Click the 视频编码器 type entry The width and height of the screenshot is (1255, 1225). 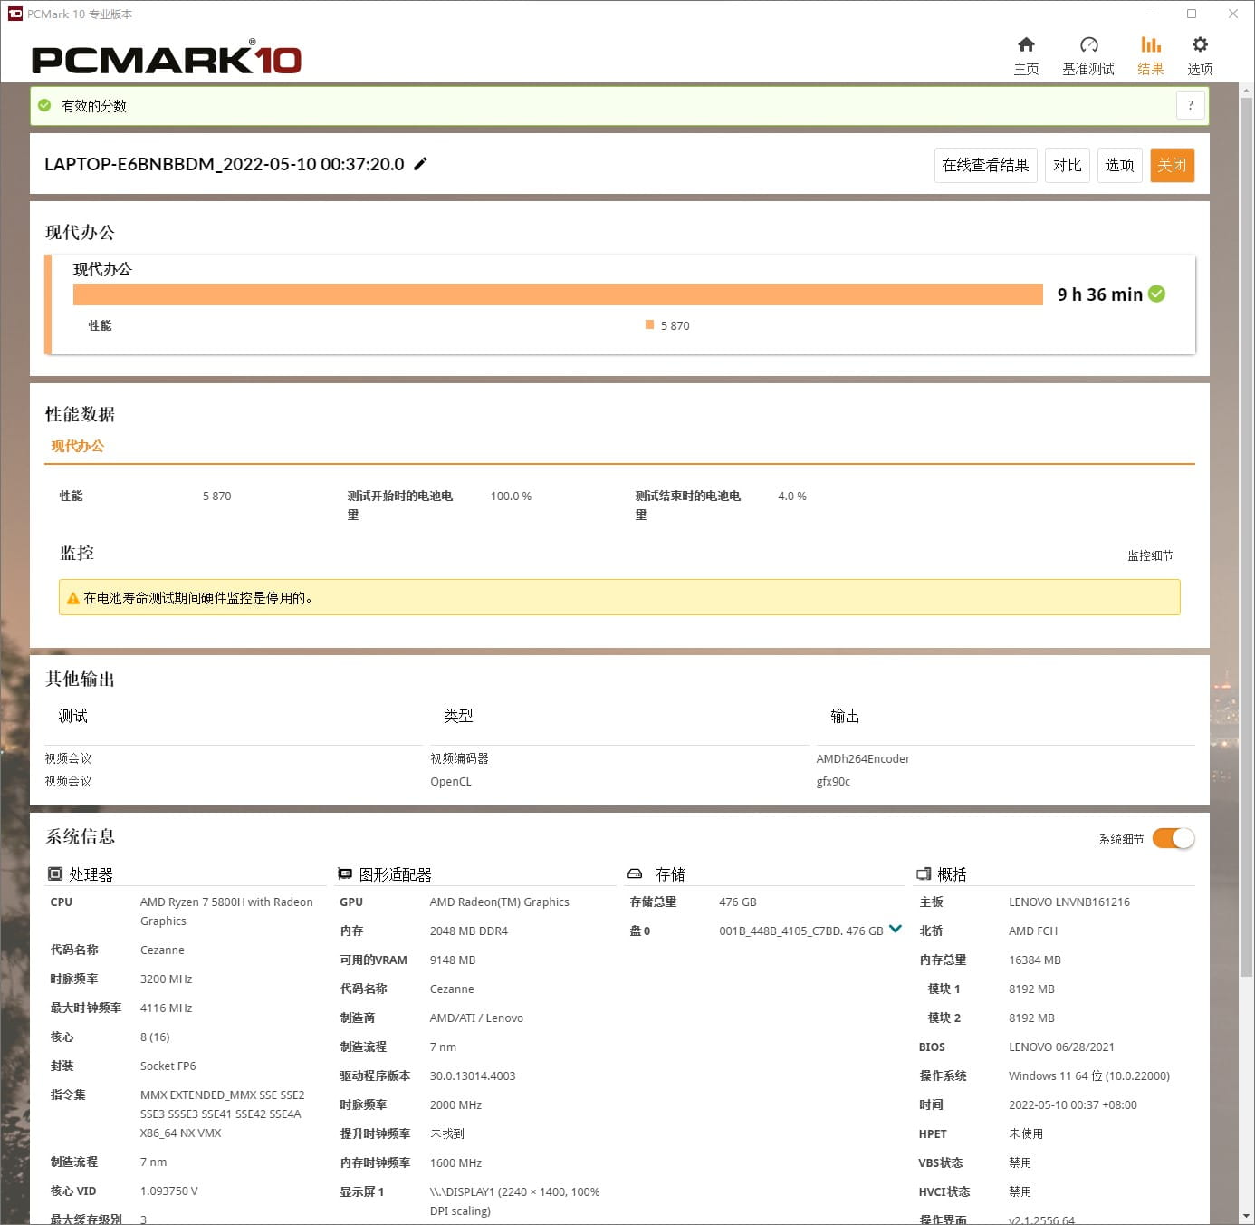pos(459,758)
